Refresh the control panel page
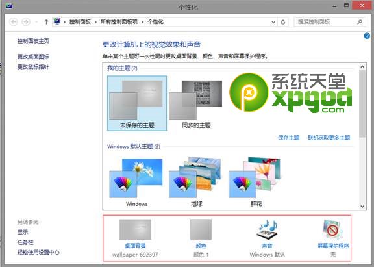The width and height of the screenshot is (374, 267). (283, 22)
